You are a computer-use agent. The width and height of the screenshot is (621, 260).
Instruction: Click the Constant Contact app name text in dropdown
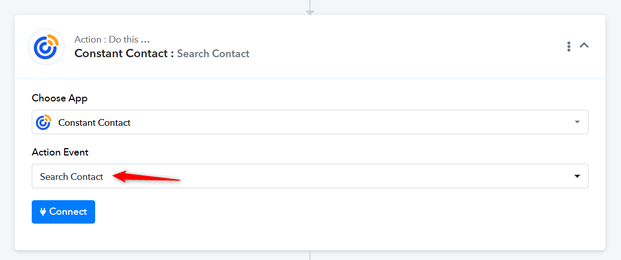tap(94, 123)
